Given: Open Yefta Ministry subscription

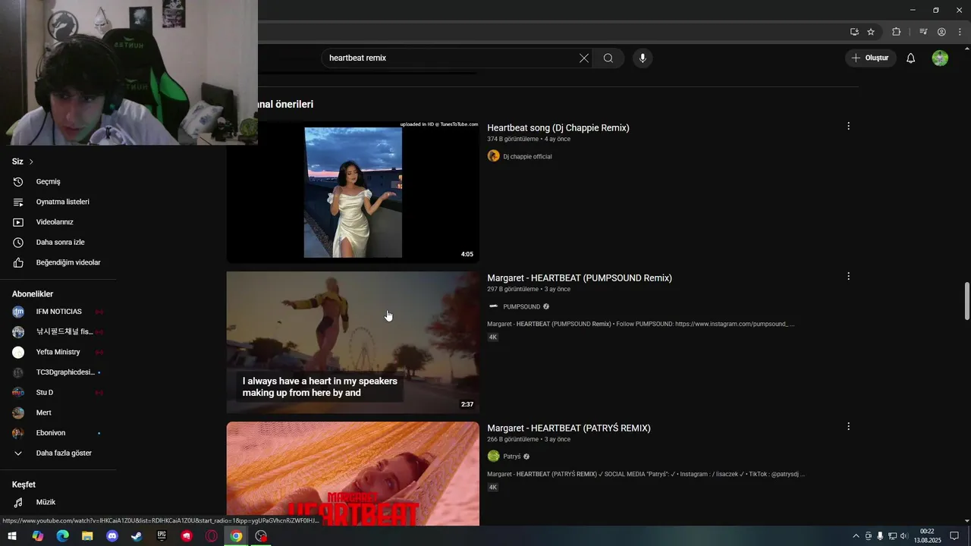Looking at the screenshot, I should click(x=58, y=352).
